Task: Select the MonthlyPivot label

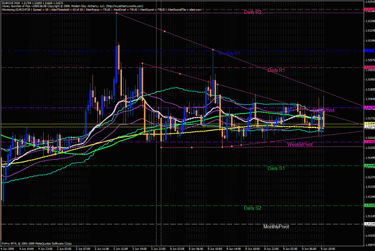Action: pyautogui.click(x=276, y=226)
